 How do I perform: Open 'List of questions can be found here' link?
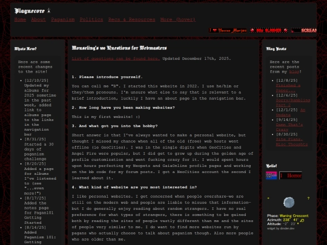coord(116,59)
